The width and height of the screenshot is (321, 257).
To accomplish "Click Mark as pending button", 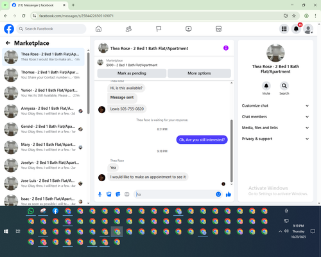I will [132, 73].
